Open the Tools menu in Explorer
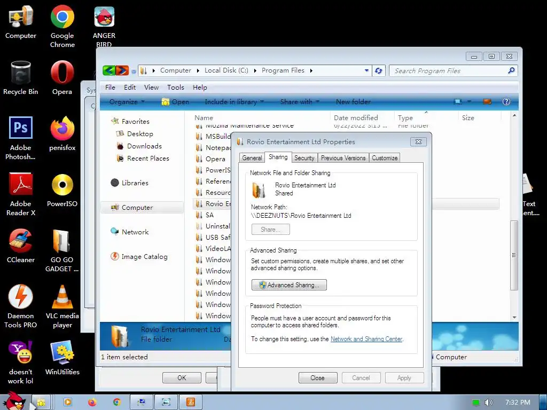This screenshot has width=547, height=410. click(x=175, y=87)
